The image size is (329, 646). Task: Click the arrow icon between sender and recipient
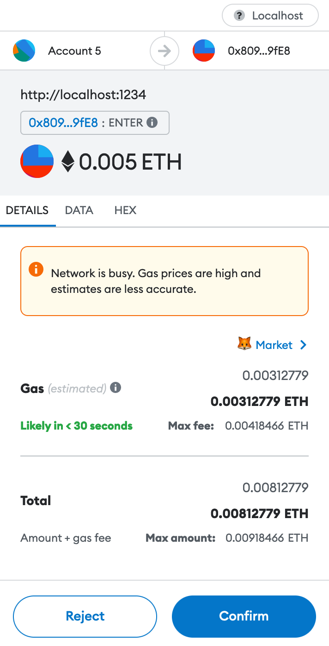pos(164,51)
